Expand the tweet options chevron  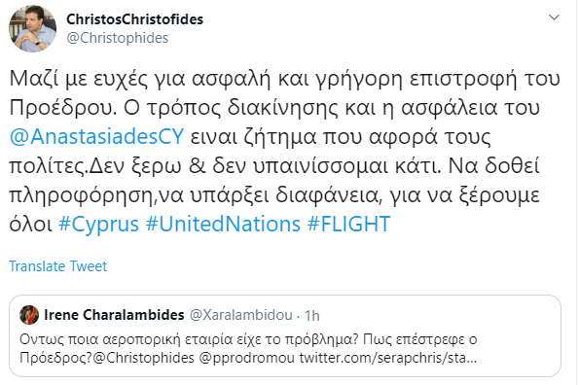[x=554, y=17]
